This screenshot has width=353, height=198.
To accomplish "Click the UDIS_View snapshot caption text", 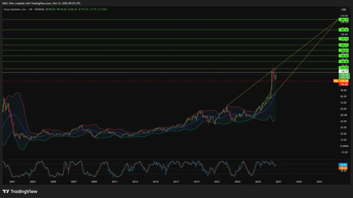I will [41, 3].
